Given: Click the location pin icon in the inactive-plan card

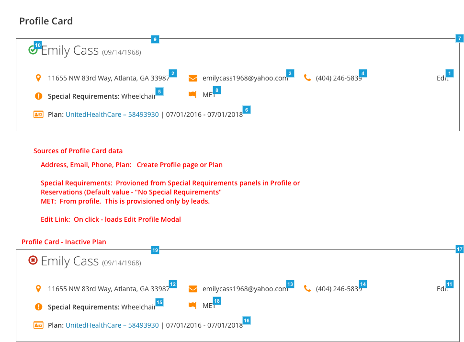Looking at the screenshot, I should [38, 289].
